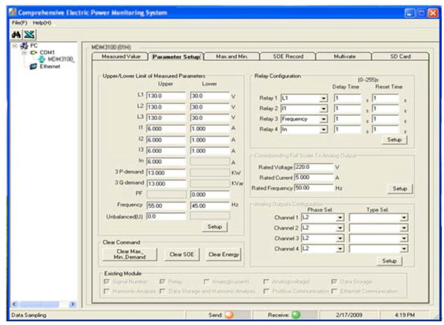
Task: Click the green connection toolbar icon
Action: pos(29,35)
